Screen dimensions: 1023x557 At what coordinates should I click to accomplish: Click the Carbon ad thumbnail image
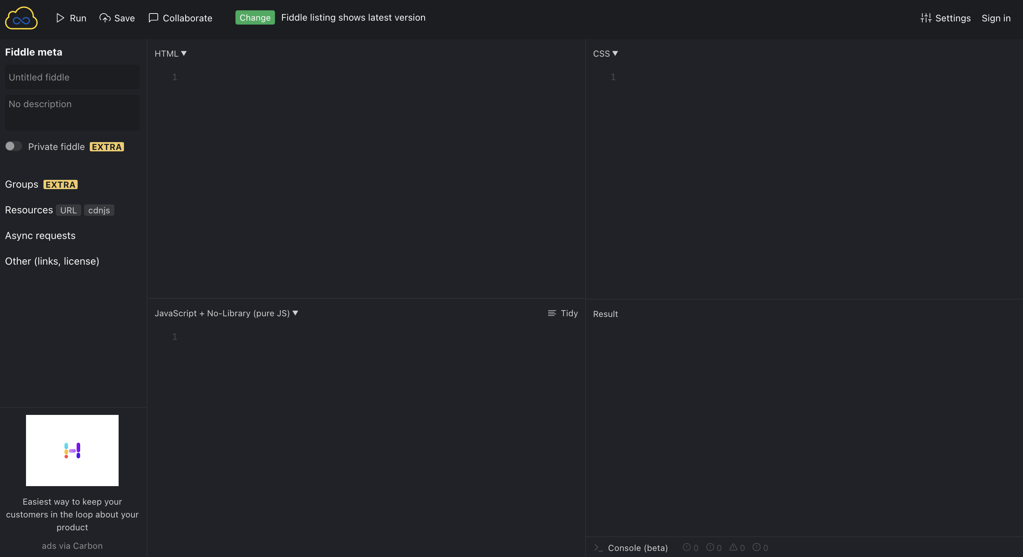click(72, 450)
